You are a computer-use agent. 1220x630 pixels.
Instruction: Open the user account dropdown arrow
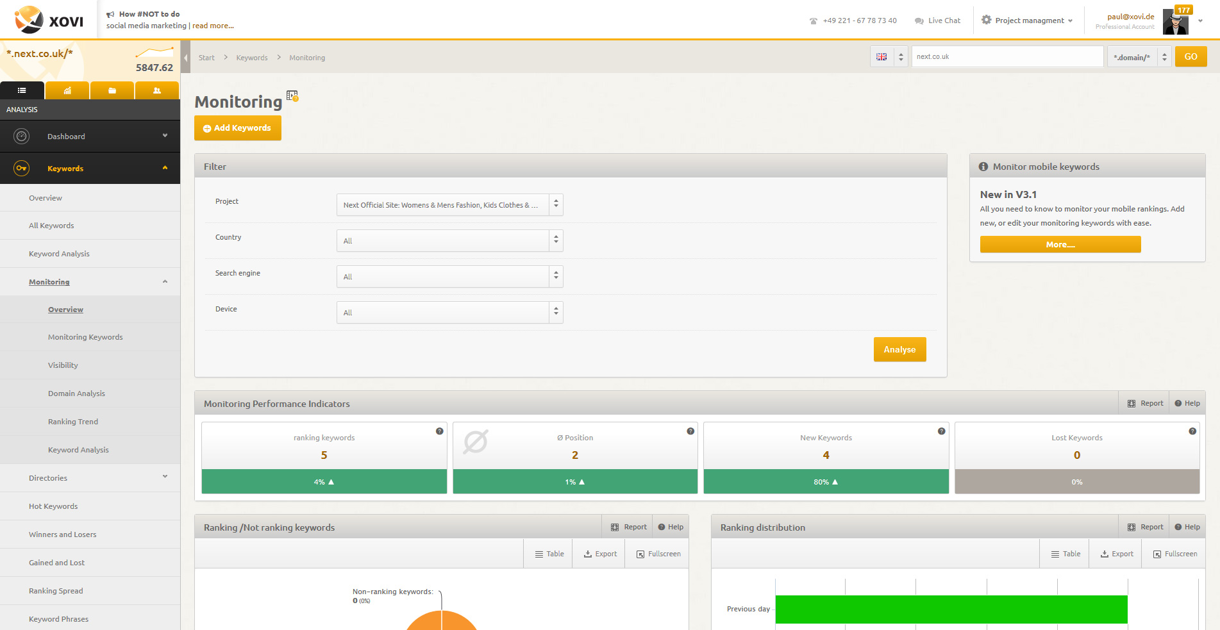1200,21
